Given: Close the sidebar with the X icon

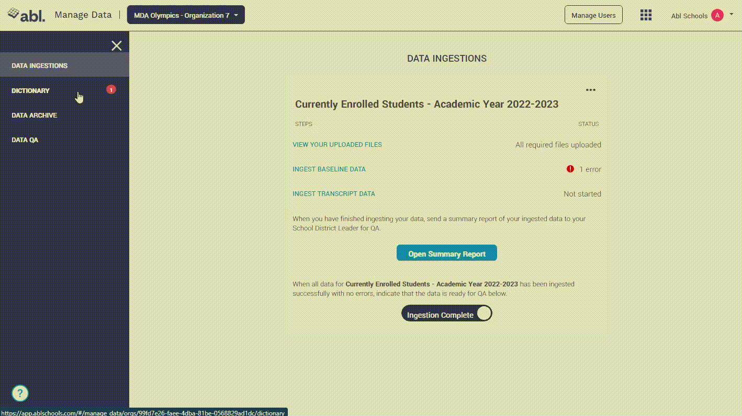Looking at the screenshot, I should coord(117,46).
